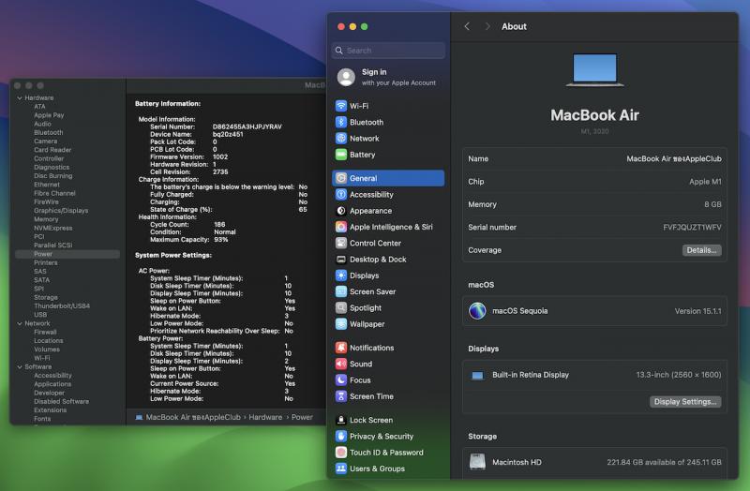Open the Notifications bell icon
750x491 pixels.
[x=341, y=348]
